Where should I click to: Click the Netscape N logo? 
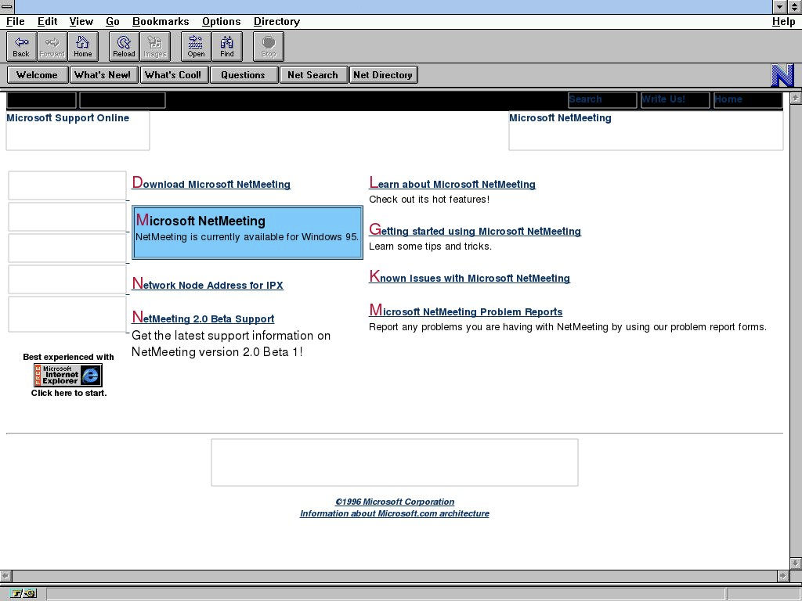(782, 75)
